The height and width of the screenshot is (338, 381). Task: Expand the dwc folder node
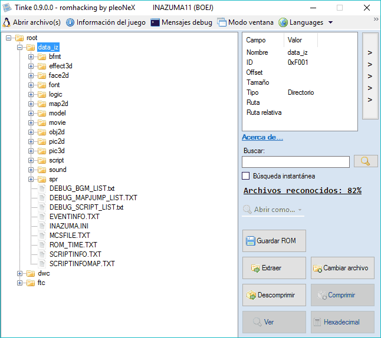click(19, 273)
